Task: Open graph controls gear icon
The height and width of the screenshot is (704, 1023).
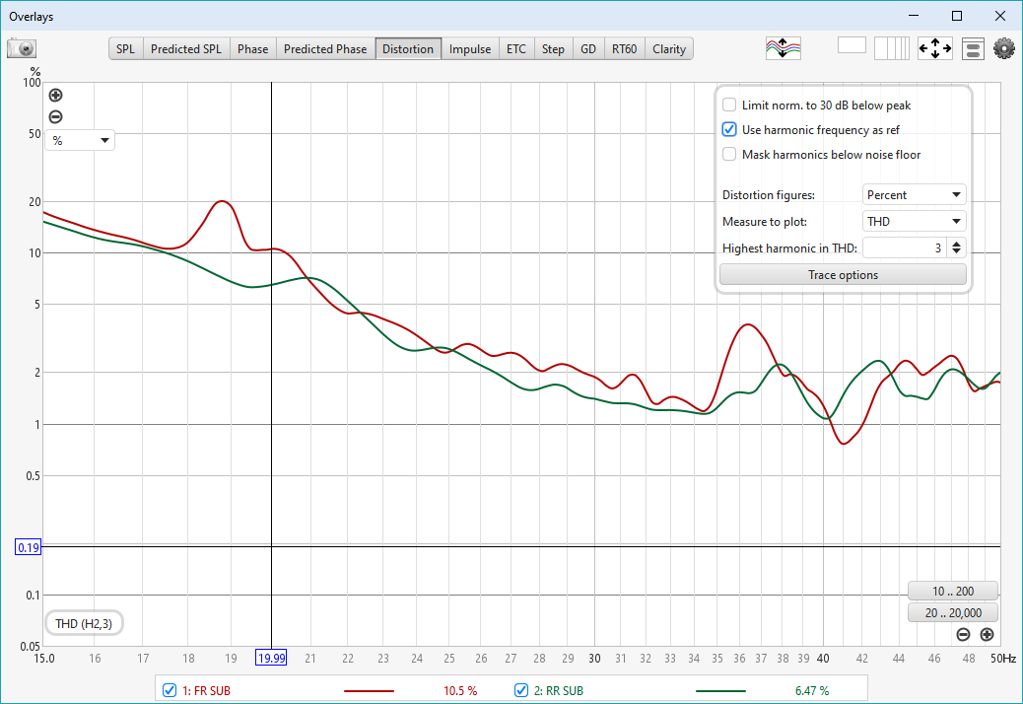Action: pyautogui.click(x=1004, y=49)
